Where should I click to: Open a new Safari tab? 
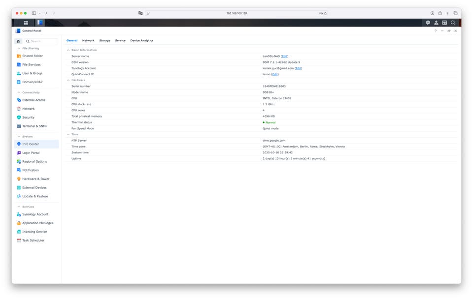pyautogui.click(x=448, y=13)
